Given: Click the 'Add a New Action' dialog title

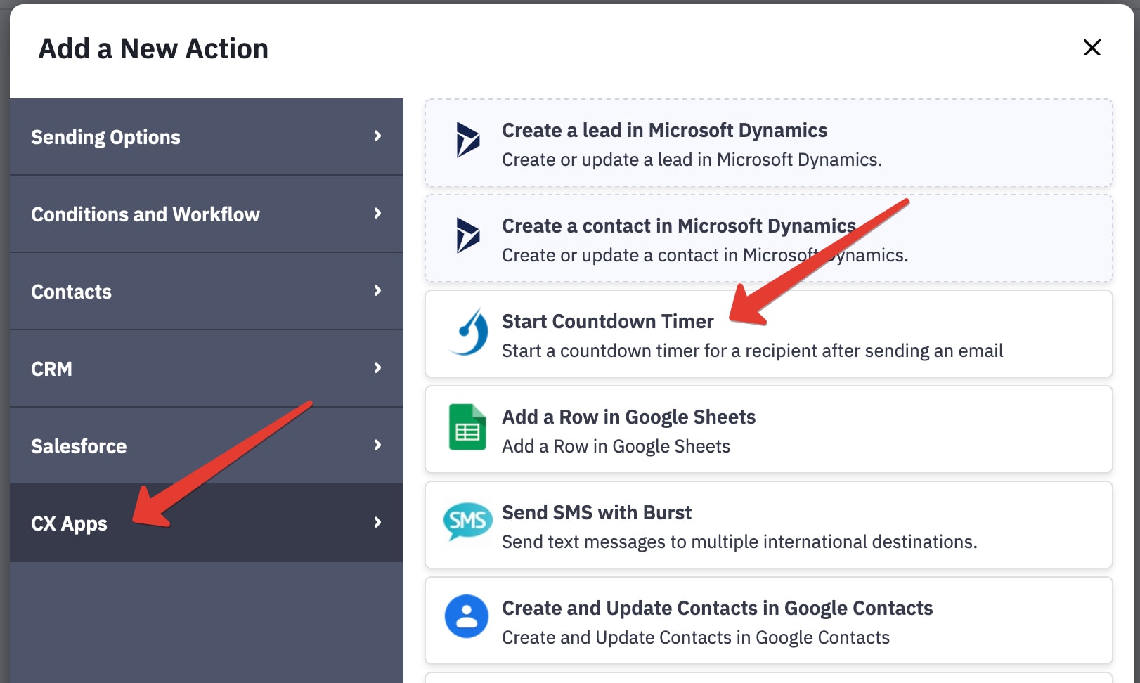Looking at the screenshot, I should [153, 49].
